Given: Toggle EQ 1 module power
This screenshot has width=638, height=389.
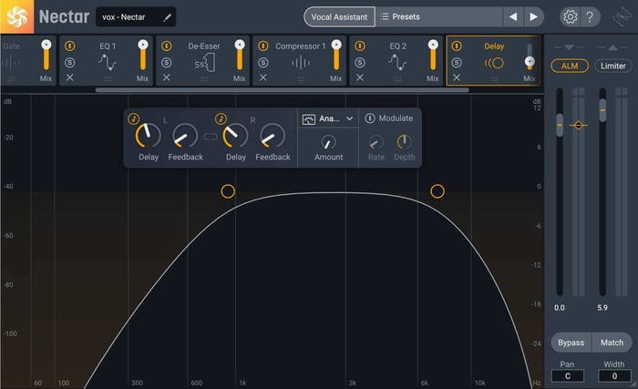Looking at the screenshot, I should [x=69, y=46].
